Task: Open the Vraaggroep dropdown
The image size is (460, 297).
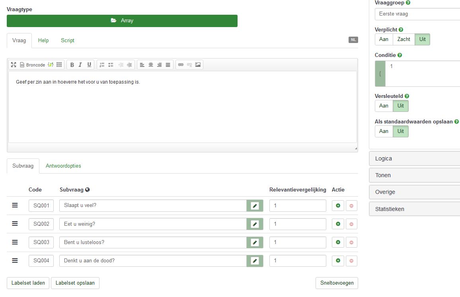Action: click(417, 14)
